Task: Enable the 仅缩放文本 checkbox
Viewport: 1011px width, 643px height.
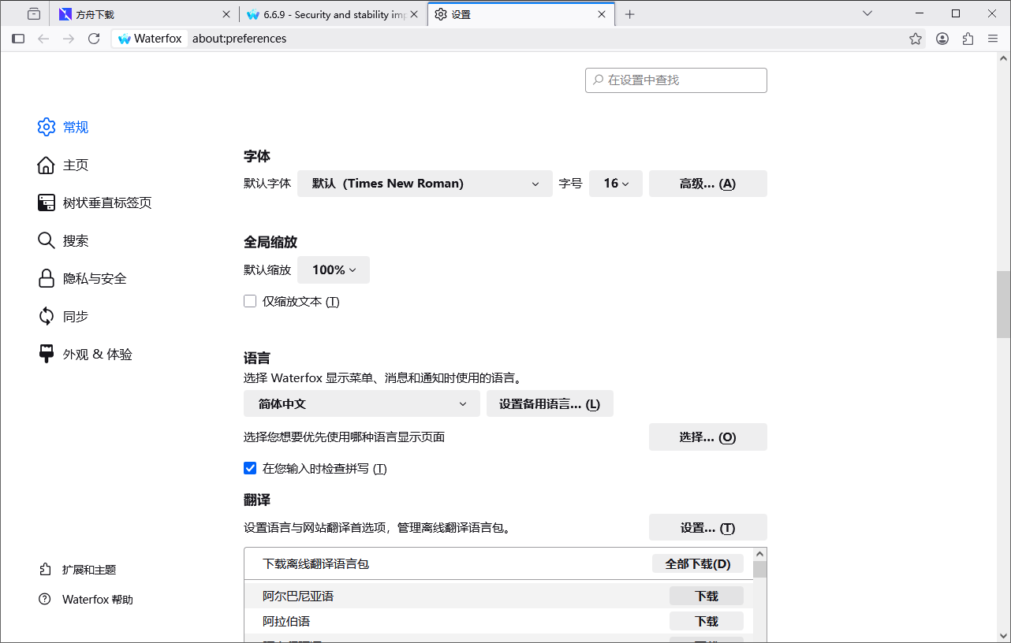Action: [x=250, y=301]
